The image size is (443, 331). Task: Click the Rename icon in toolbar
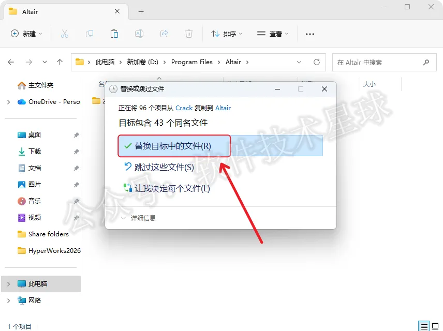click(139, 34)
